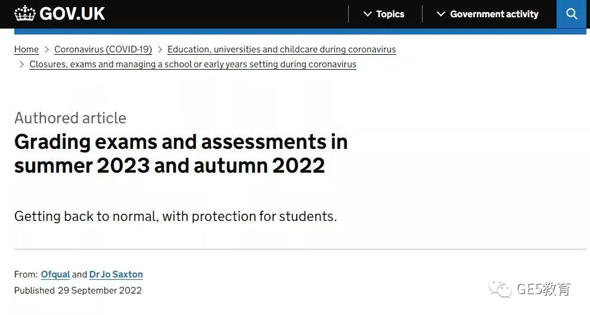The image size is (590, 315).
Task: Open the Dr Jo Saxton profile link
Action: (x=116, y=275)
